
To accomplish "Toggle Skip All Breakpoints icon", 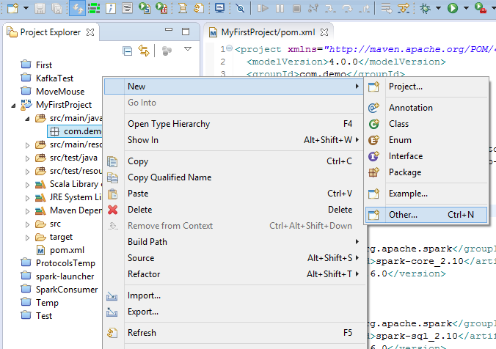I will point(240,8).
